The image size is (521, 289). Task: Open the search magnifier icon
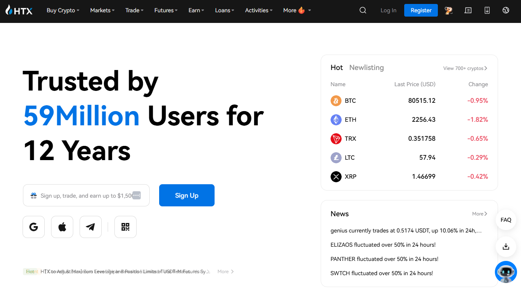pyautogui.click(x=363, y=10)
